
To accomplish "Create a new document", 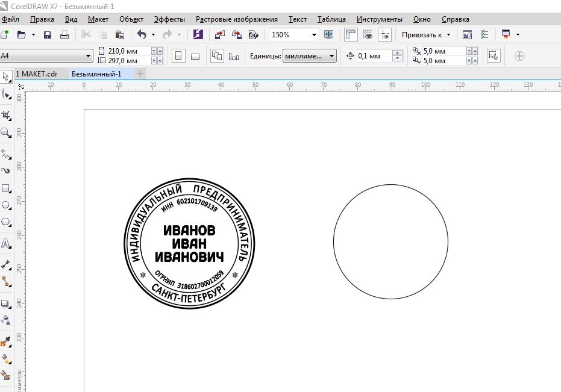I will [x=4, y=35].
